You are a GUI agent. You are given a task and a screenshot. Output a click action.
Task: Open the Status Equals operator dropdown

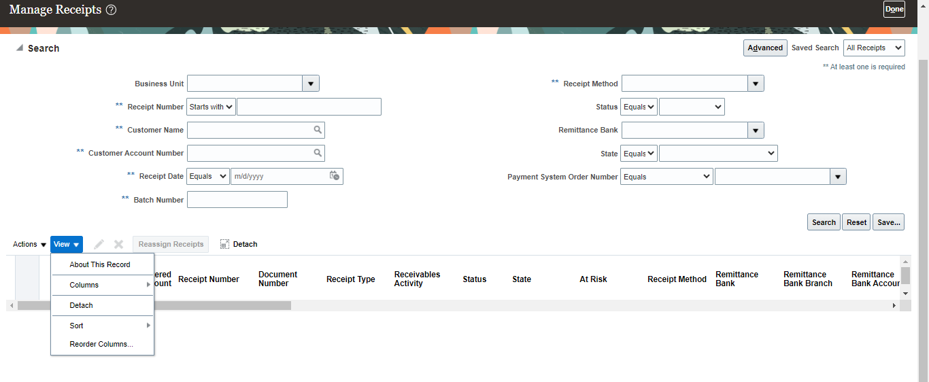point(639,107)
